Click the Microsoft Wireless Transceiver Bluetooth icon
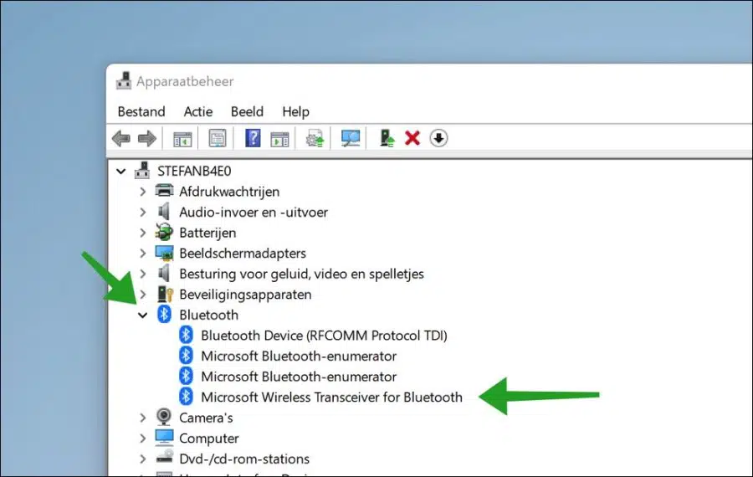 point(186,397)
